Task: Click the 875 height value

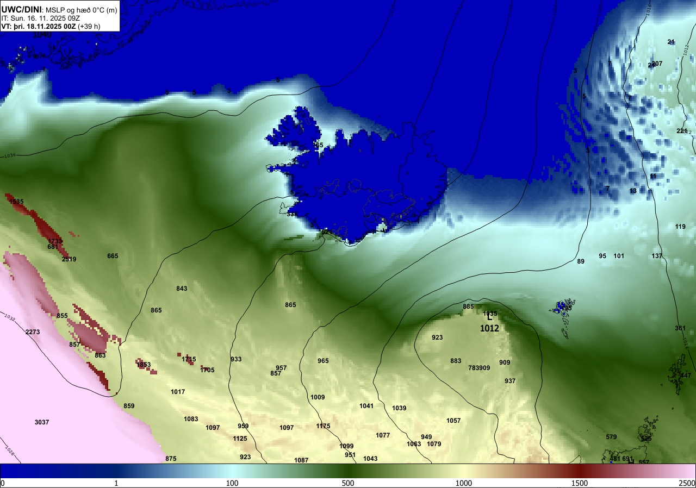Action: coord(171,459)
